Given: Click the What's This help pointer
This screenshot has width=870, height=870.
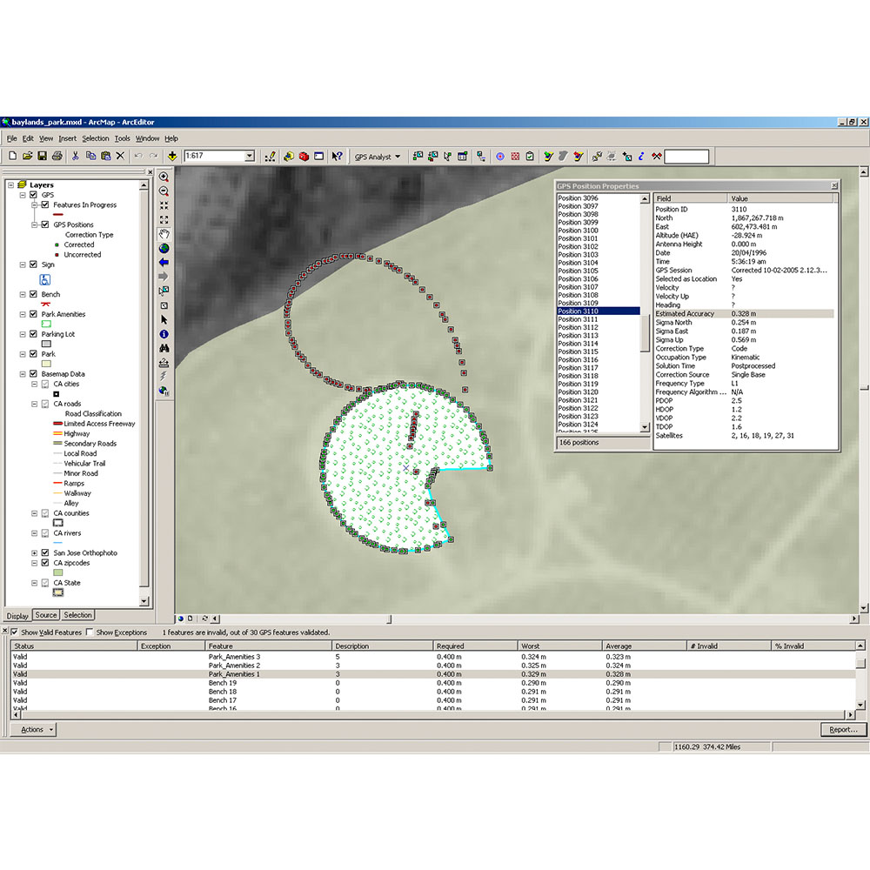Looking at the screenshot, I should 337,157.
